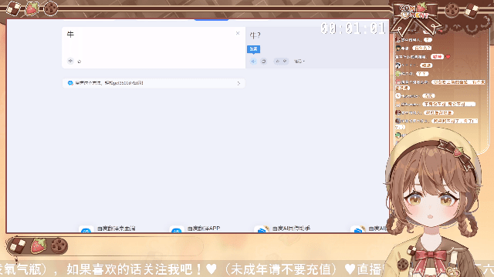494x277 pixels.
Task: Open the notes dropdown beside feedback icons
Action: [x=299, y=62]
